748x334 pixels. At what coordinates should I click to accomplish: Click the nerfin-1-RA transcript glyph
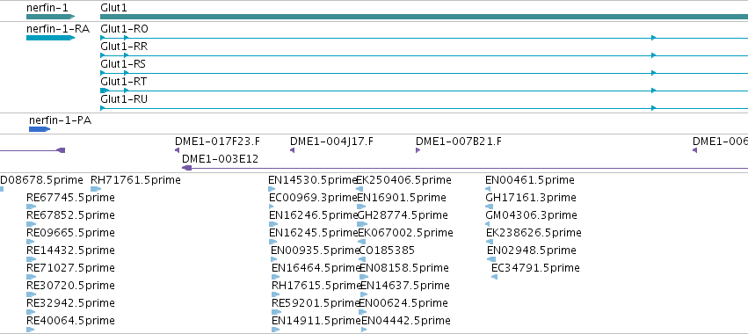(51, 38)
